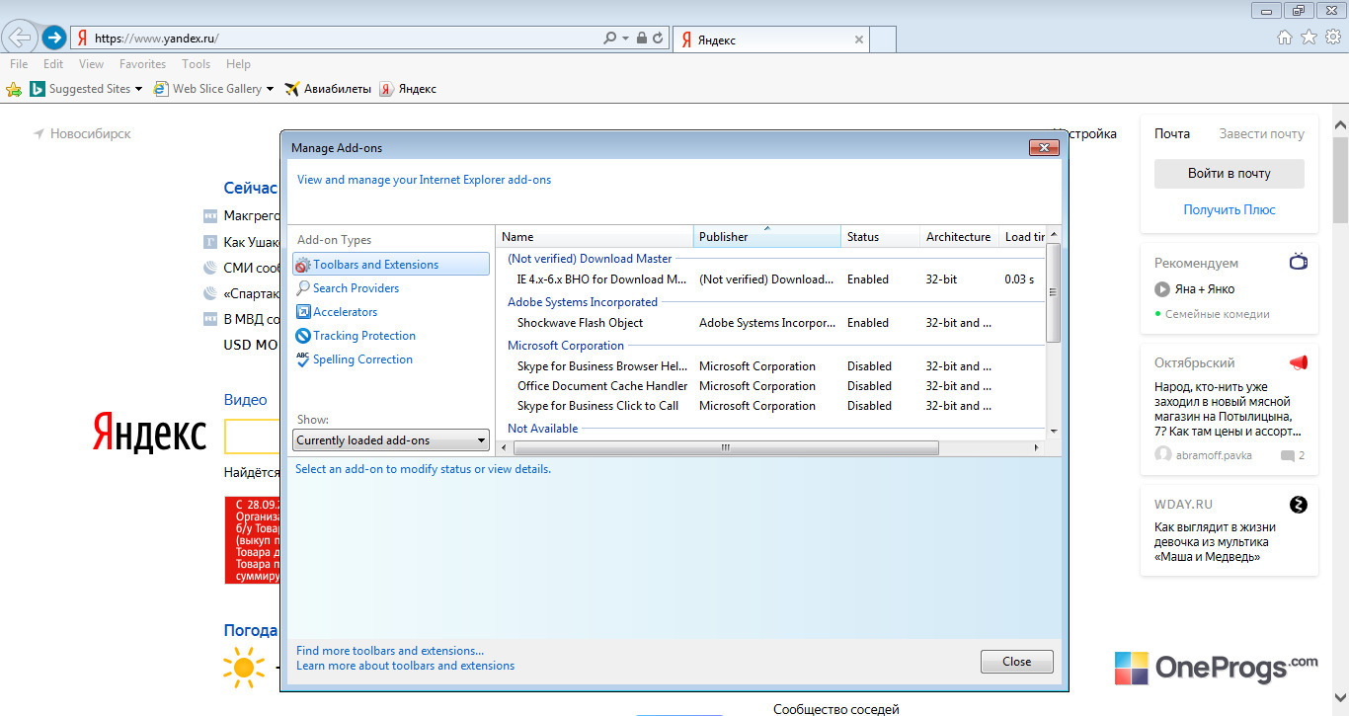This screenshot has width=1349, height=716.
Task: Select the IE 4.x-6.x BHO add-on row
Action: tap(771, 279)
